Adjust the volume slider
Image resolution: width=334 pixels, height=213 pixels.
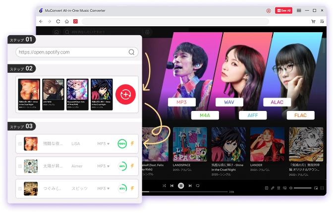click(x=303, y=188)
